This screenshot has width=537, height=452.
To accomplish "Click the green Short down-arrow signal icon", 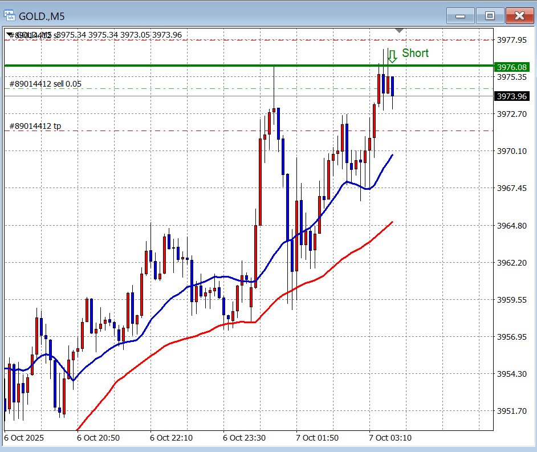I will [x=392, y=56].
